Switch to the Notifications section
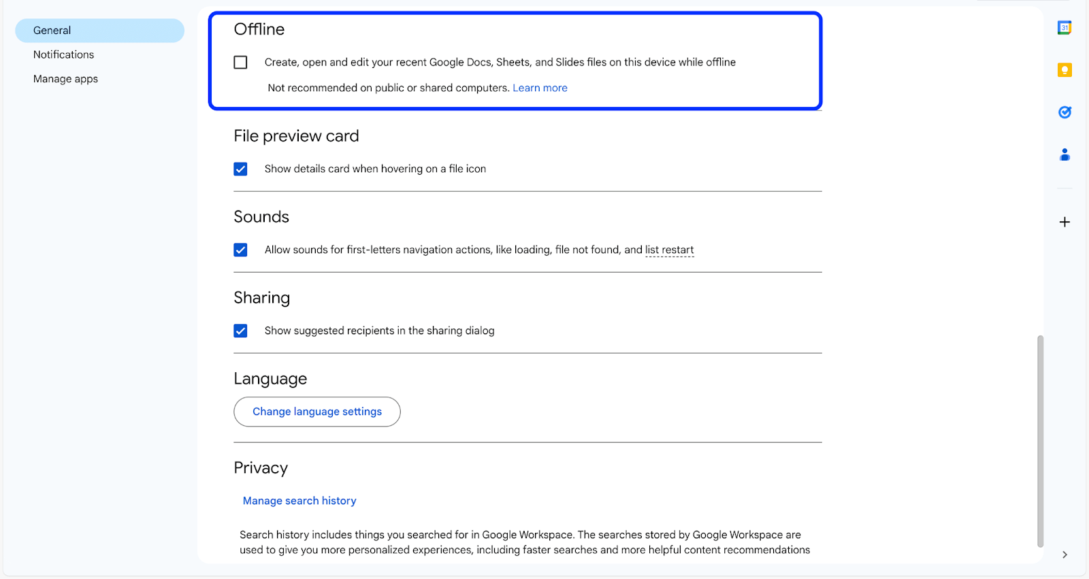Viewport: 1089px width, 579px height. click(63, 54)
